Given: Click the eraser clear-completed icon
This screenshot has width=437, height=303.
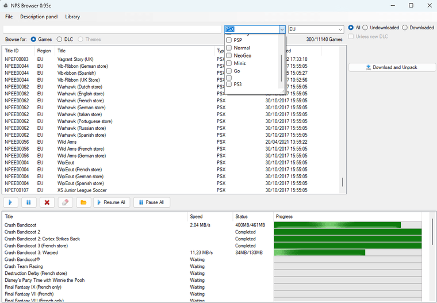Looking at the screenshot, I should coord(66,202).
